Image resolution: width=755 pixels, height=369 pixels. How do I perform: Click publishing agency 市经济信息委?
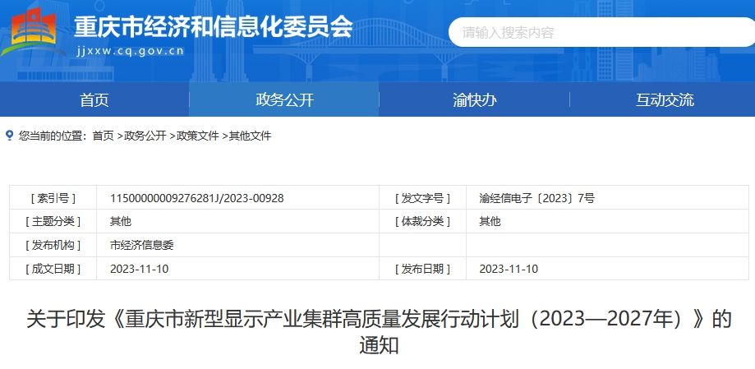(x=142, y=245)
